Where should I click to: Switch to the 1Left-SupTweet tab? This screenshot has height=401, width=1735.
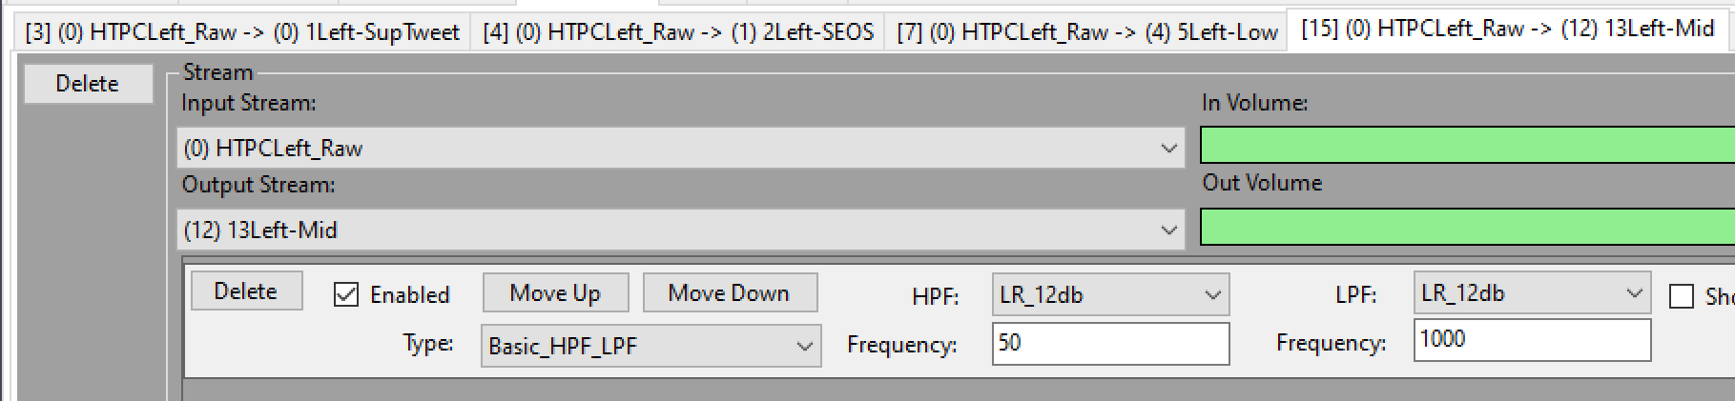point(243,32)
